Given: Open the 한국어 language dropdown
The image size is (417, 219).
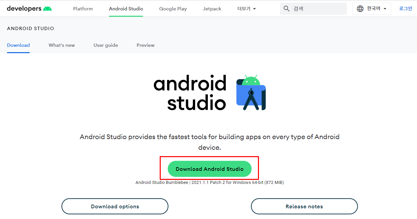Looking at the screenshot, I should [372, 9].
